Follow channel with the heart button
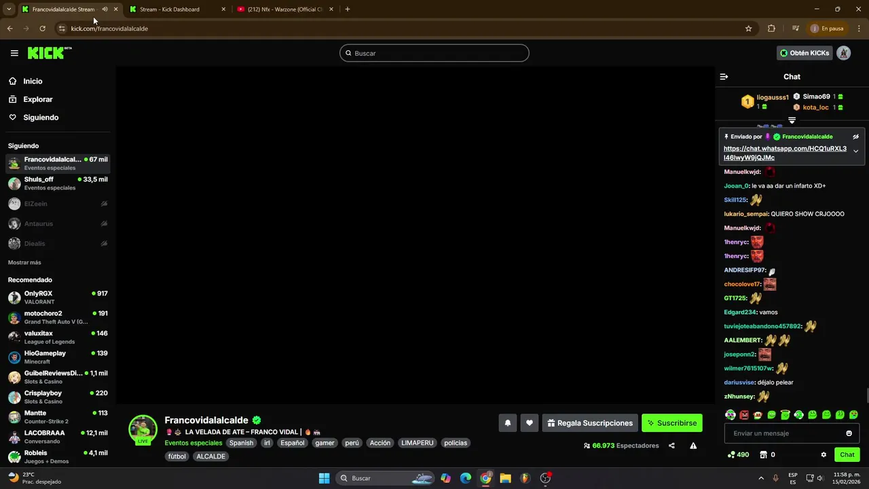 pyautogui.click(x=530, y=423)
